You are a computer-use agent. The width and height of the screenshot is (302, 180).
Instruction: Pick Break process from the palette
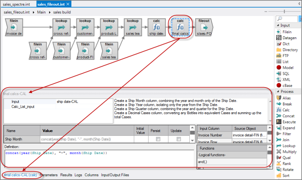coord(284,104)
